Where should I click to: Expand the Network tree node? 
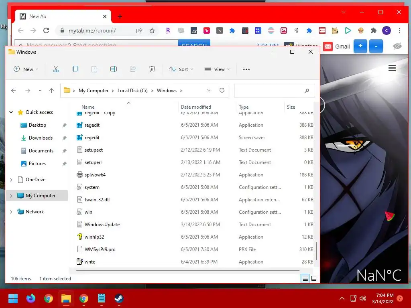(x=11, y=212)
